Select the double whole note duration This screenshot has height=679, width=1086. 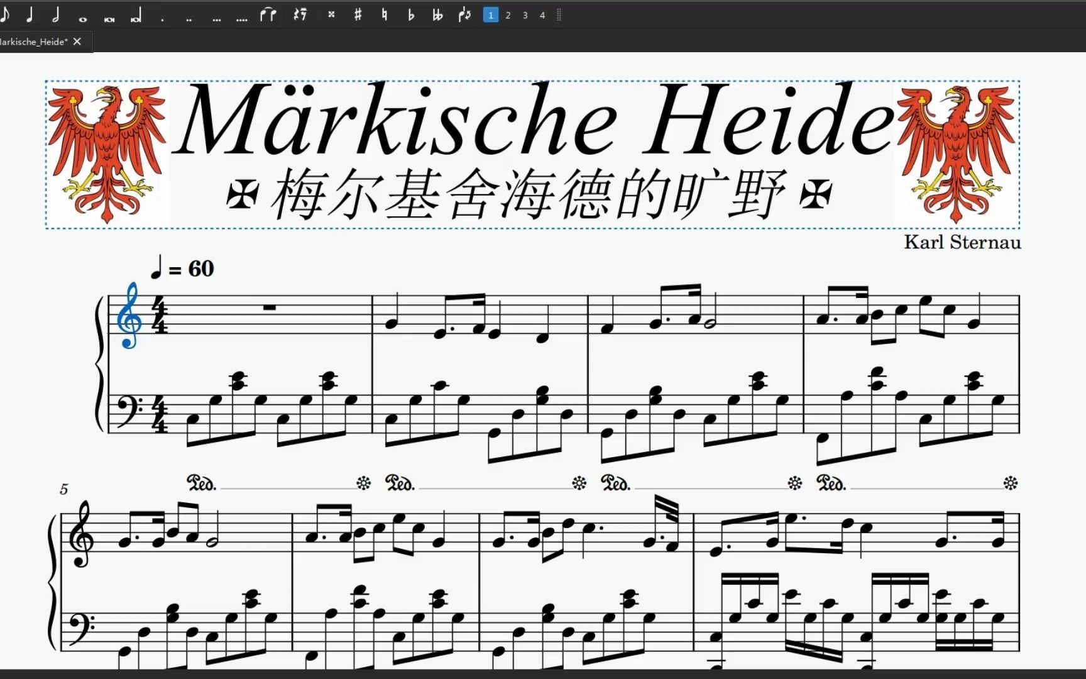coord(109,19)
